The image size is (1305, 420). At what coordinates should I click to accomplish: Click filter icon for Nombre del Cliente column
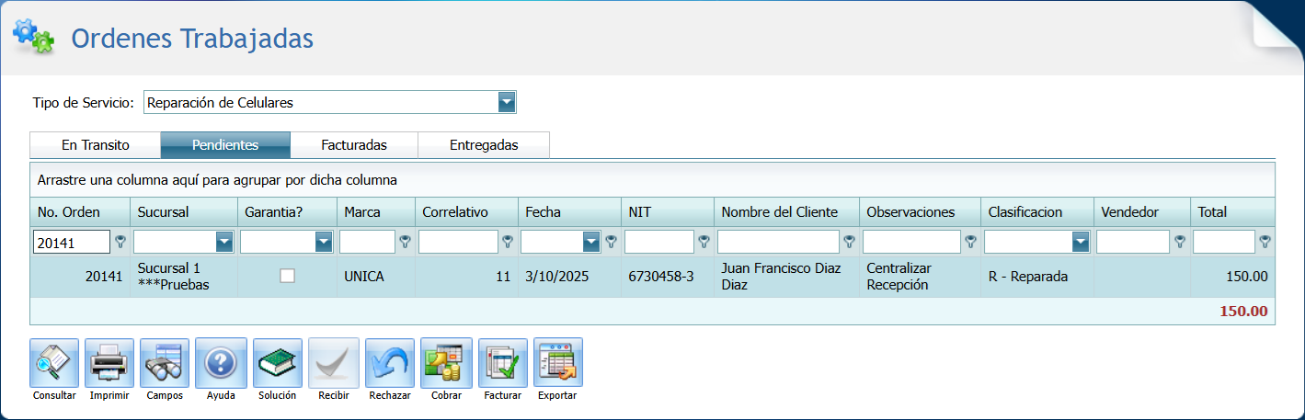point(849,242)
